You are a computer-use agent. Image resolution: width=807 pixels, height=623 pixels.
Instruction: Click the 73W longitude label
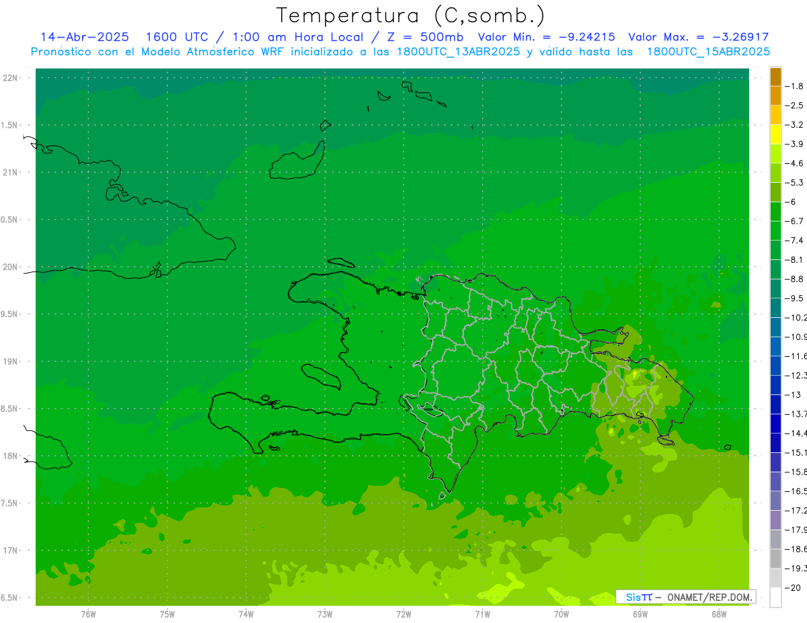tap(325, 614)
